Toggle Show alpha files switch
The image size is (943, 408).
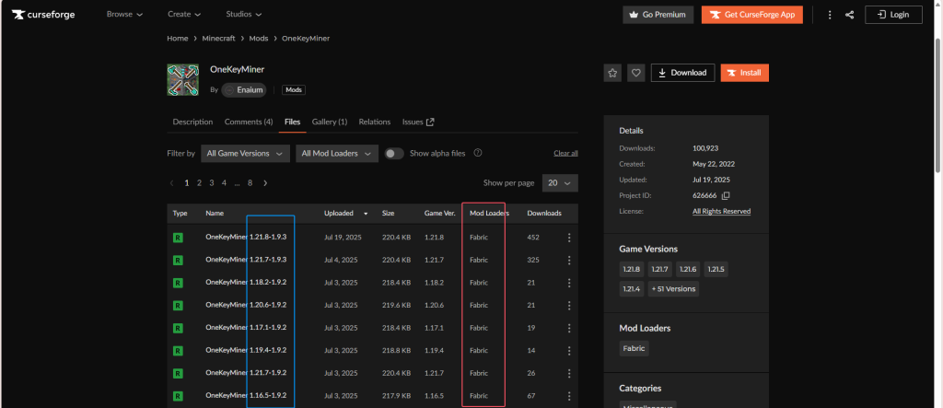394,153
